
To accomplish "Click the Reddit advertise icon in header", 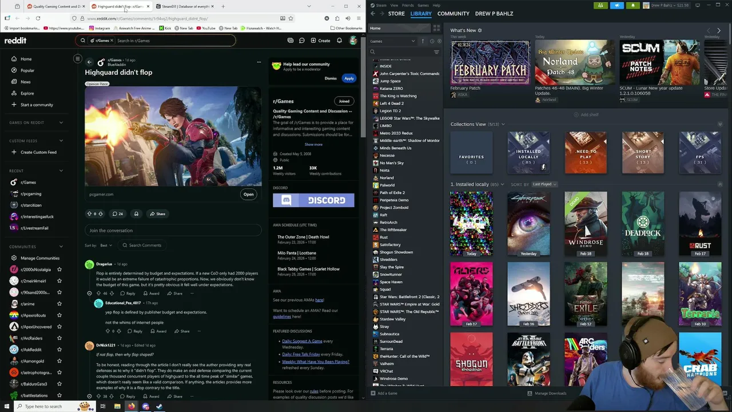I will (x=291, y=41).
